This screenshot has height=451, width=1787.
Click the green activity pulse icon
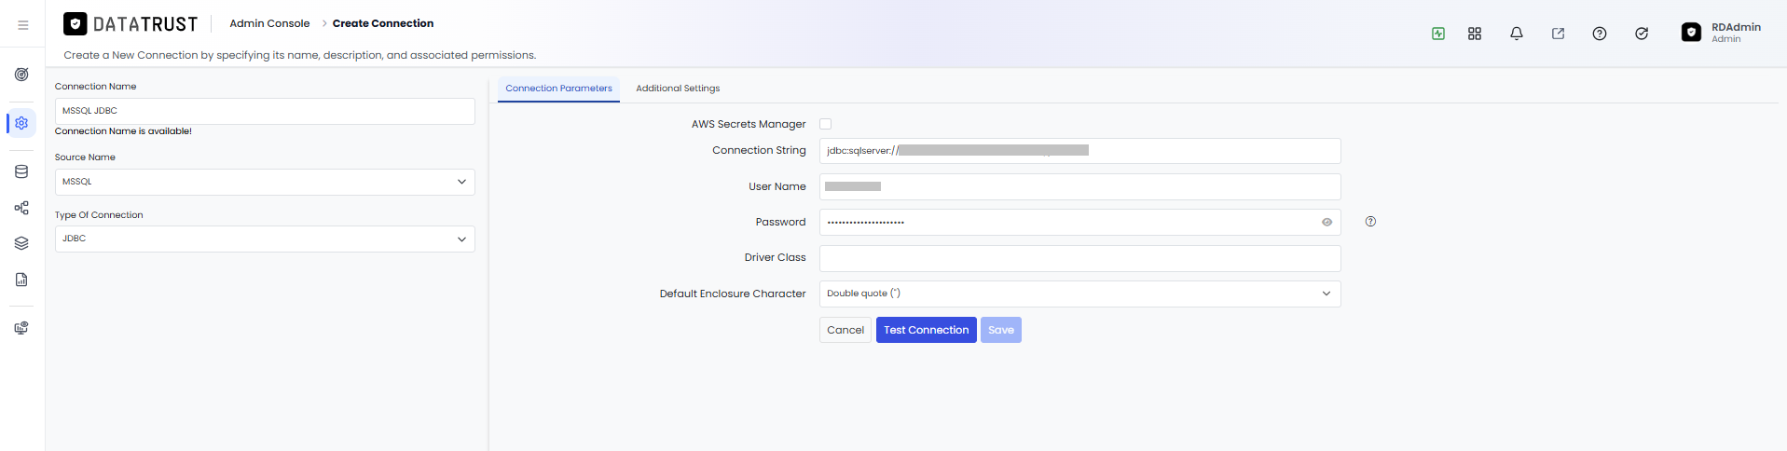coord(1438,34)
